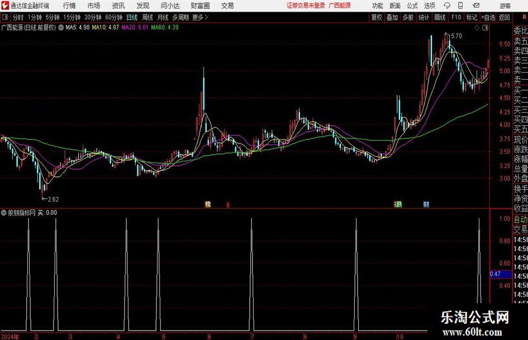Click the green 跌 marker icon on chart
Image resolution: width=528 pixels, height=340 pixels.
[x=398, y=204]
